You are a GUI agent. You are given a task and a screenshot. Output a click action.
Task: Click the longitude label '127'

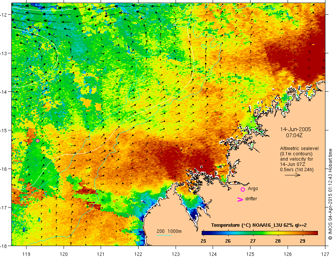[x=325, y=254]
